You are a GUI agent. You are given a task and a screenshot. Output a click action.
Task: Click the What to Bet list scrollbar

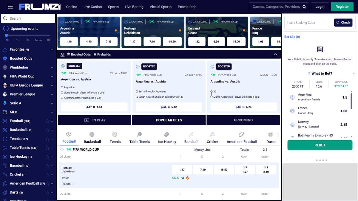point(351,100)
